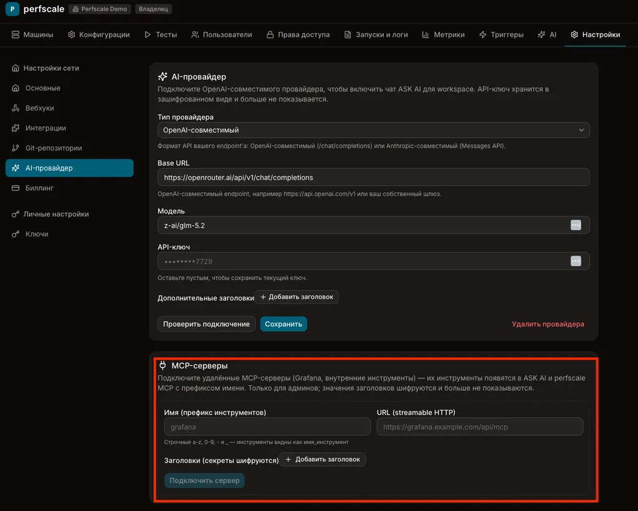Click the Личные настройки key icon

pyautogui.click(x=16, y=214)
